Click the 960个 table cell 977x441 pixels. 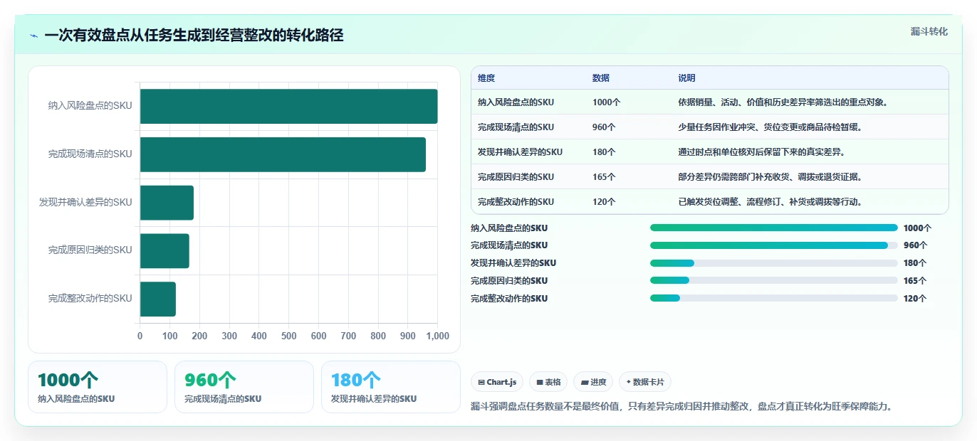tap(604, 127)
